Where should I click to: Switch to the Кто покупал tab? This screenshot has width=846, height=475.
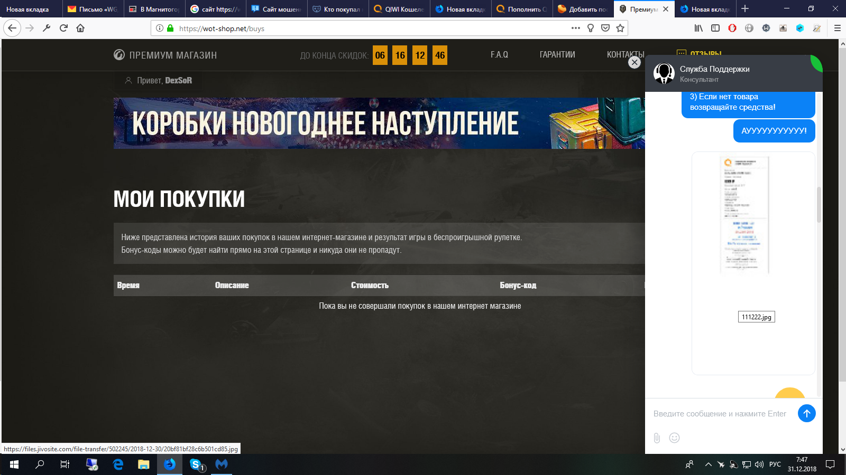coord(338,9)
